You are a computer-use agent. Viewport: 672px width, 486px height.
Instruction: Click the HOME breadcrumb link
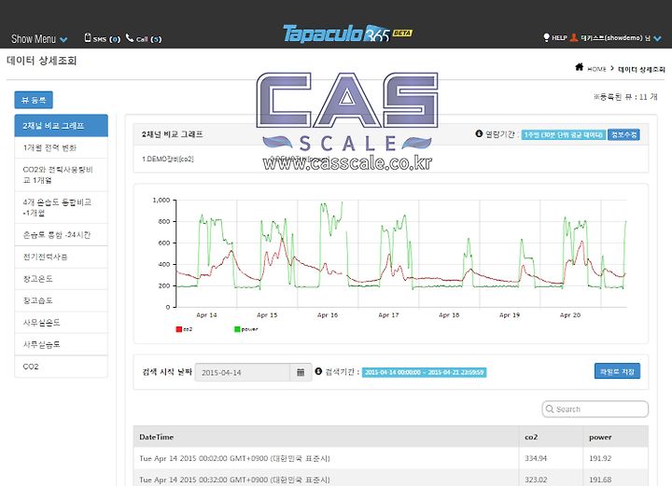click(596, 69)
